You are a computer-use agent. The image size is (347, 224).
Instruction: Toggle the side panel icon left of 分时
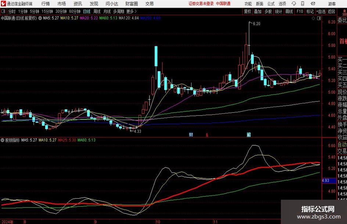pyautogui.click(x=3, y=11)
